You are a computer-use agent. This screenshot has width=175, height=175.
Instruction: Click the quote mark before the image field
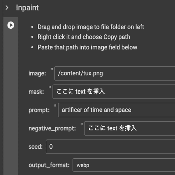click(52, 69)
